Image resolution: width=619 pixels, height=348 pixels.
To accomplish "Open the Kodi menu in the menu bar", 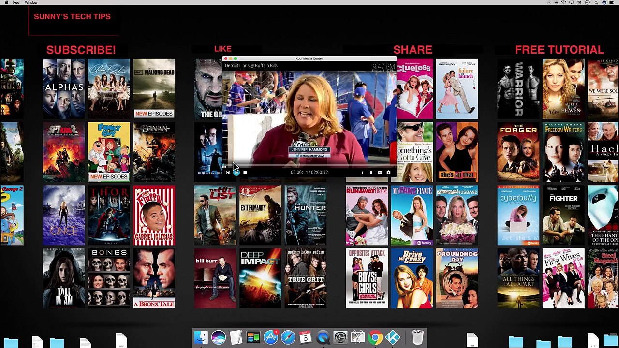I will (17, 2).
